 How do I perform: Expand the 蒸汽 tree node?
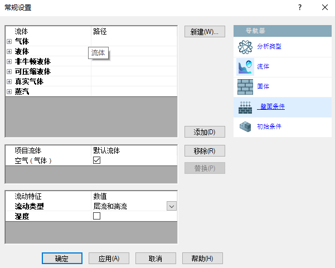[x=9, y=91]
